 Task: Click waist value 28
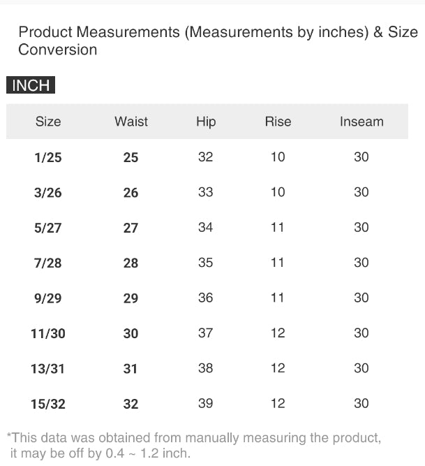click(x=131, y=263)
